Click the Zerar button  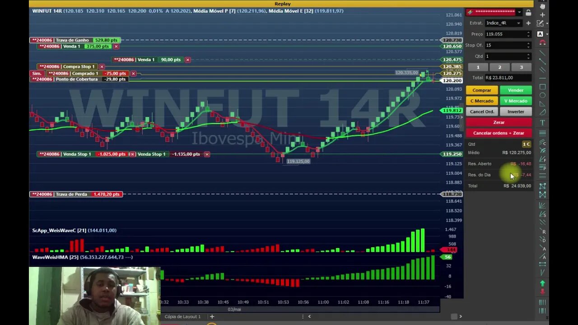pyautogui.click(x=499, y=122)
